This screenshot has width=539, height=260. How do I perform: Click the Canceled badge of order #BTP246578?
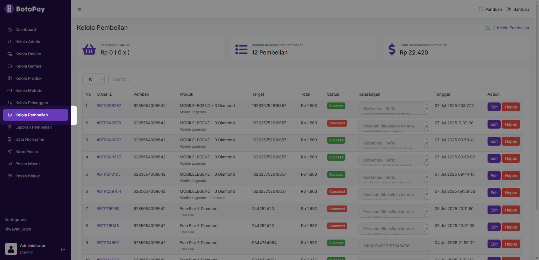point(337,123)
